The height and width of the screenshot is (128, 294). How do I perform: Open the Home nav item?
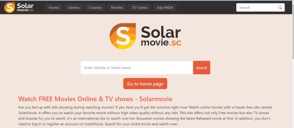click(x=54, y=7)
